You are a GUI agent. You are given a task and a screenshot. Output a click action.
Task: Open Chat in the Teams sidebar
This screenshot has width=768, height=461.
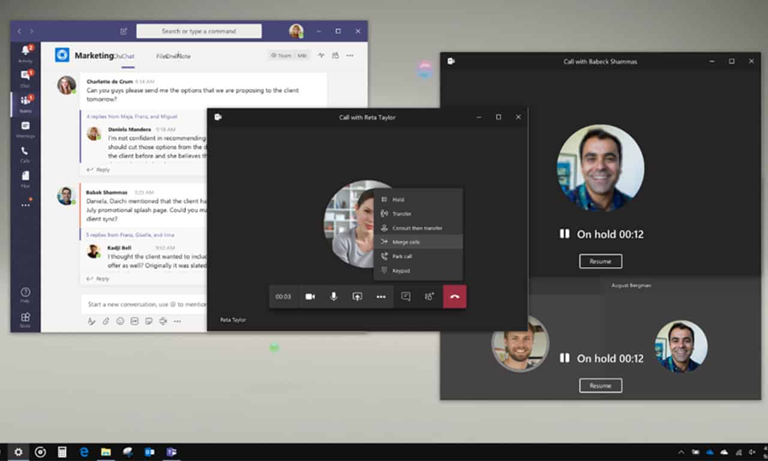click(25, 78)
